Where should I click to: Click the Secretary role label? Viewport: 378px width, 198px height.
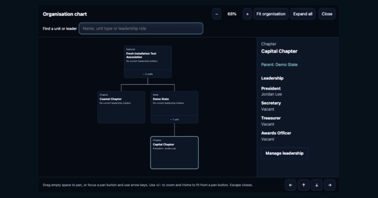pos(271,103)
